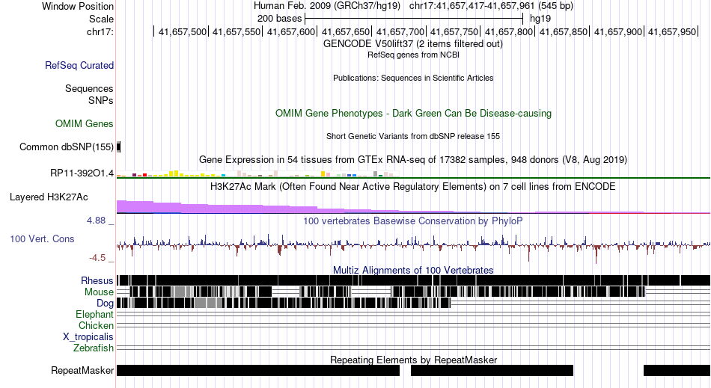
Task: Click the Window Position label
Action: 78,6
